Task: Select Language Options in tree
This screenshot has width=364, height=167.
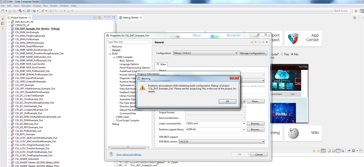Action: tap(129, 64)
